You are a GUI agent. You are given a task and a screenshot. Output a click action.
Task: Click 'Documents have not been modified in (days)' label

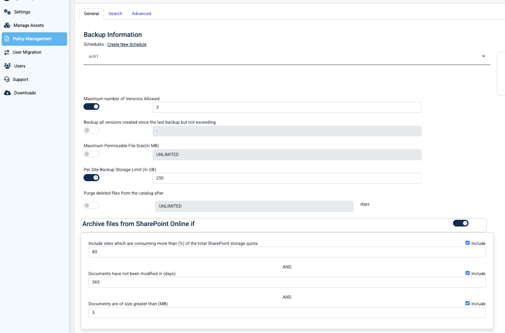(x=132, y=273)
